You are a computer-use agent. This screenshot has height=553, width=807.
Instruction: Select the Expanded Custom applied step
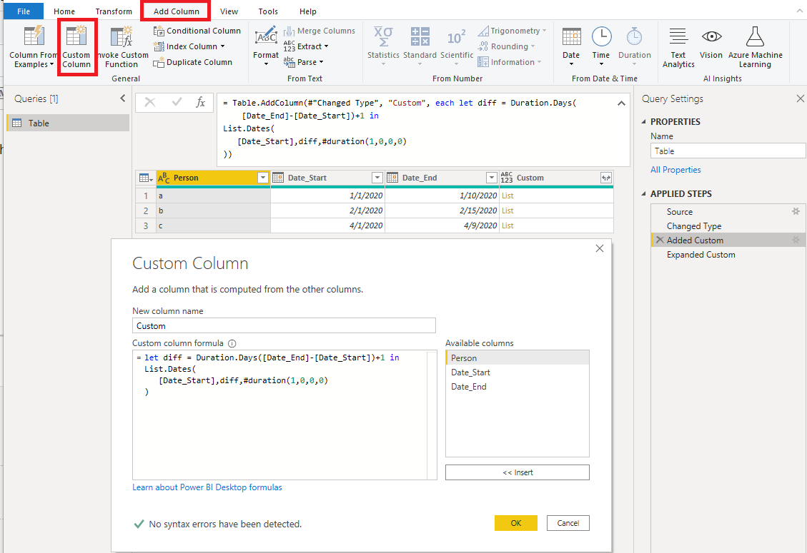click(727, 255)
